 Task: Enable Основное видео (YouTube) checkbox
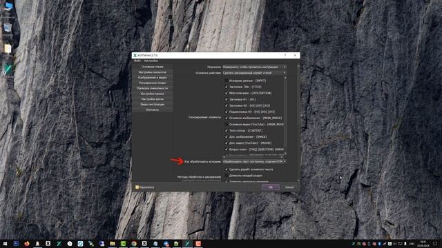tap(226, 124)
